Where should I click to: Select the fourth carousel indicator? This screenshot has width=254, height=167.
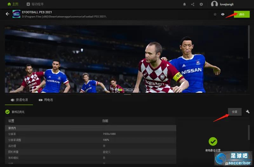tap(134, 90)
